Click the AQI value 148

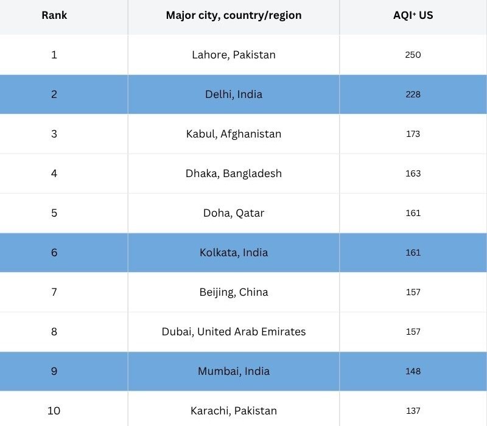(413, 371)
